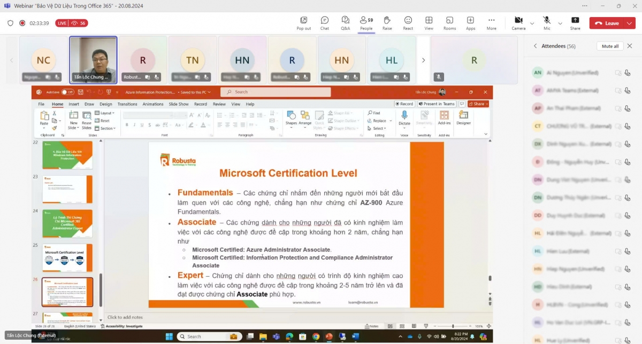Open the File menu in PowerPoint

point(41,104)
